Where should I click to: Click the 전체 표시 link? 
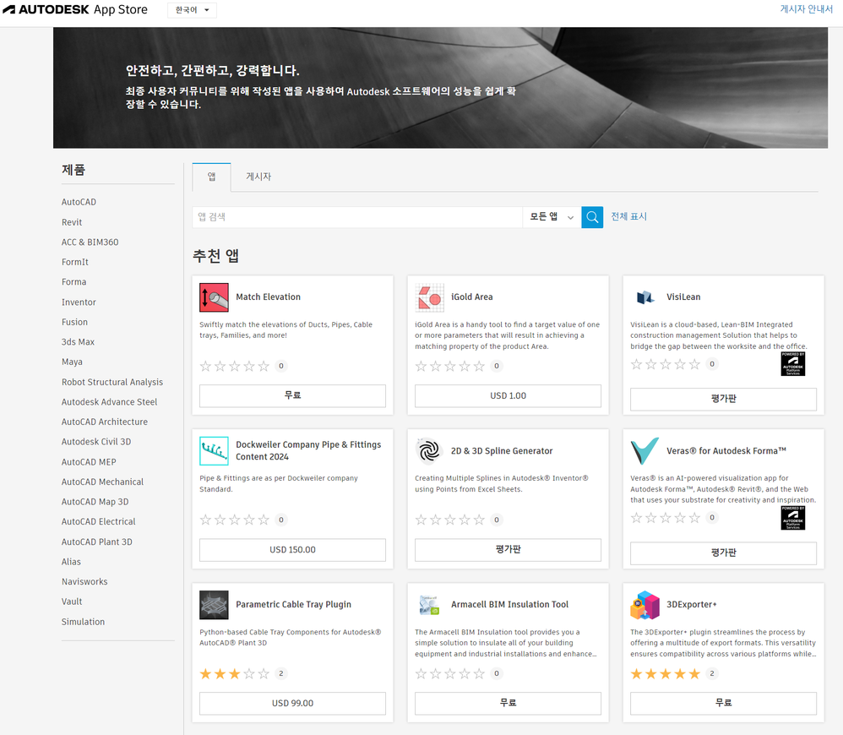[x=629, y=216]
